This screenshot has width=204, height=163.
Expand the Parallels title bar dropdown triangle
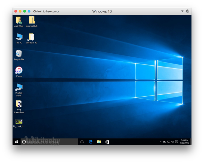coord(182,11)
